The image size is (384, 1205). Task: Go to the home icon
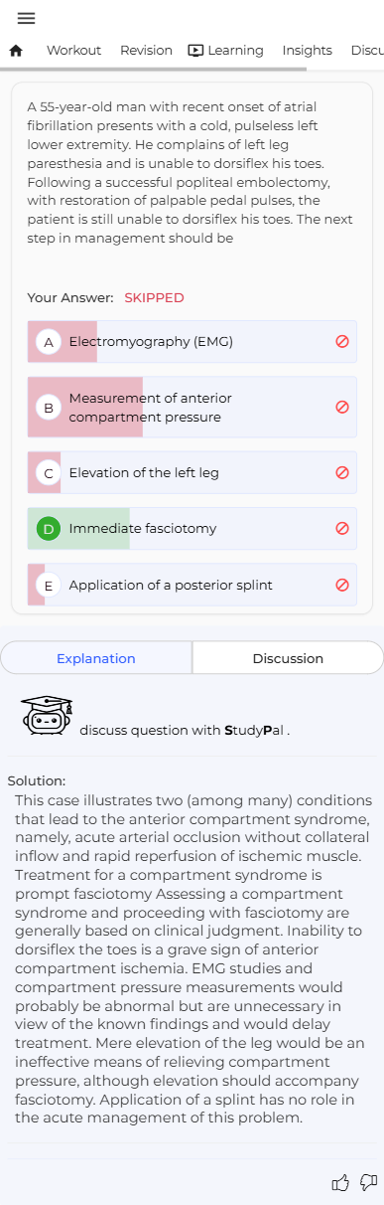[16, 51]
